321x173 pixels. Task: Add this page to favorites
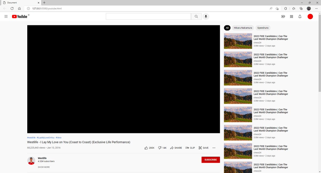pyautogui.click(x=277, y=9)
